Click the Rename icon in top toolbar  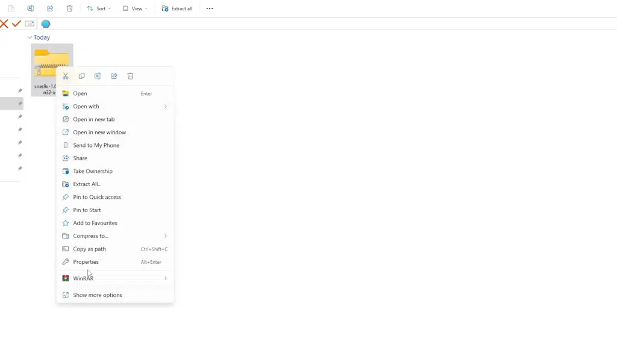pyautogui.click(x=31, y=8)
